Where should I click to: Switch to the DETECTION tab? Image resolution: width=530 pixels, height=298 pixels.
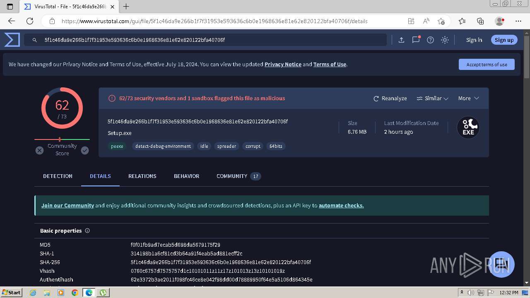(x=58, y=176)
